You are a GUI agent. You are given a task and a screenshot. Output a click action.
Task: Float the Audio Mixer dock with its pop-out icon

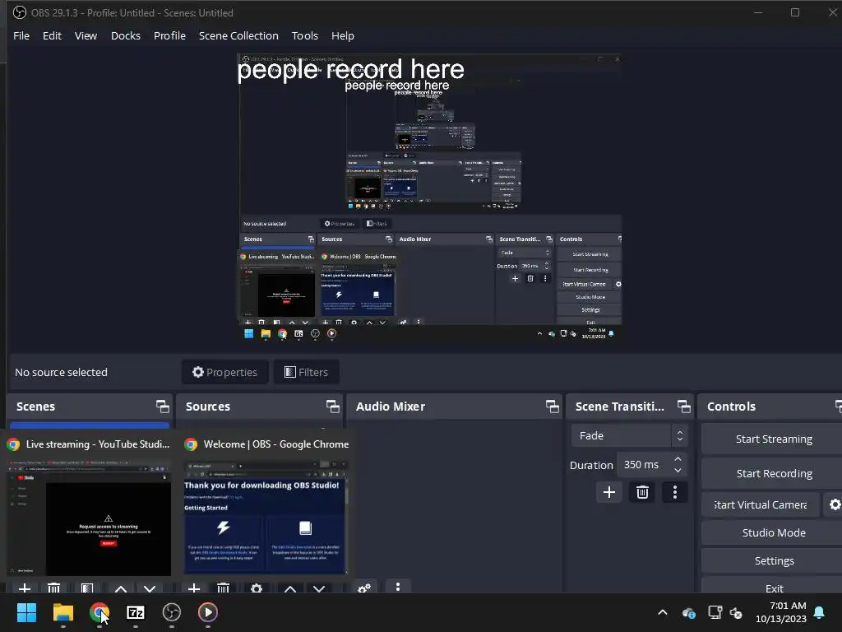(x=552, y=407)
